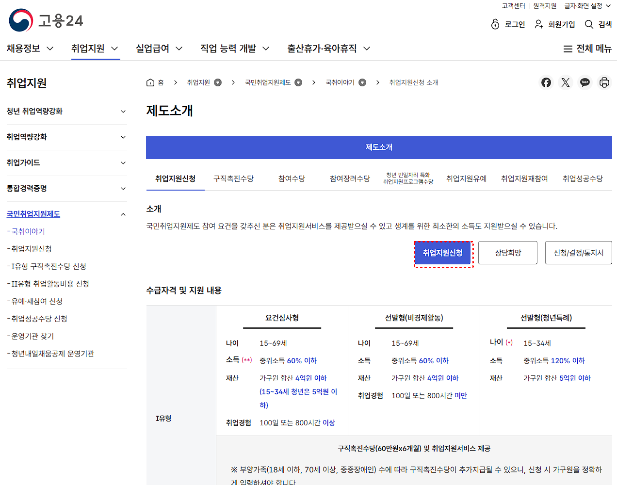
Task: Expand 취업가이드 sidebar section
Action: click(66, 163)
